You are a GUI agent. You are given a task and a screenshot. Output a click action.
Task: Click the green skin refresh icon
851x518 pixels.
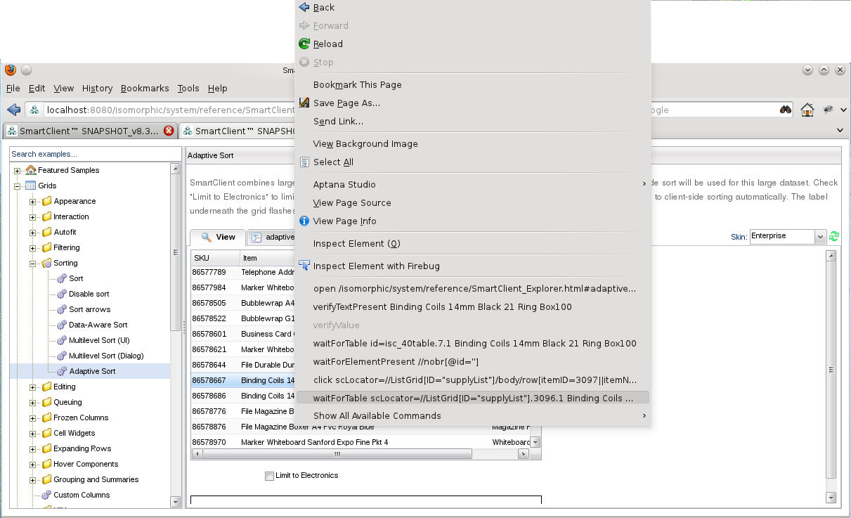pyautogui.click(x=834, y=237)
